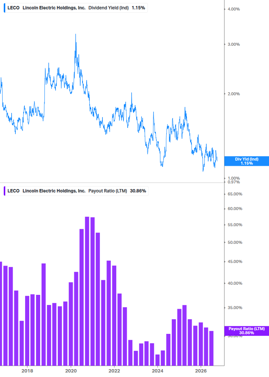Click the 60.00% tick on the payout axis

[235, 209]
